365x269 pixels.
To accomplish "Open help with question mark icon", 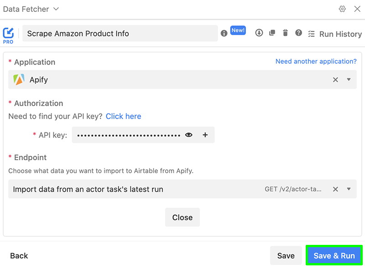I will (298, 33).
